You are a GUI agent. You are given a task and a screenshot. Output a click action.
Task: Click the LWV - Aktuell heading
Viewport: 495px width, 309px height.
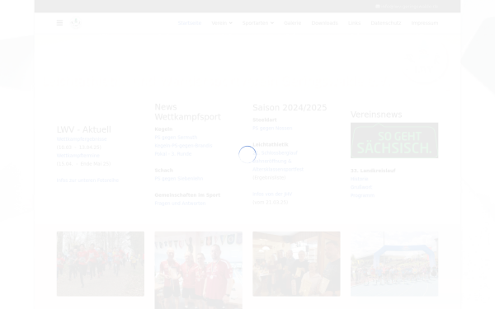(x=83, y=129)
